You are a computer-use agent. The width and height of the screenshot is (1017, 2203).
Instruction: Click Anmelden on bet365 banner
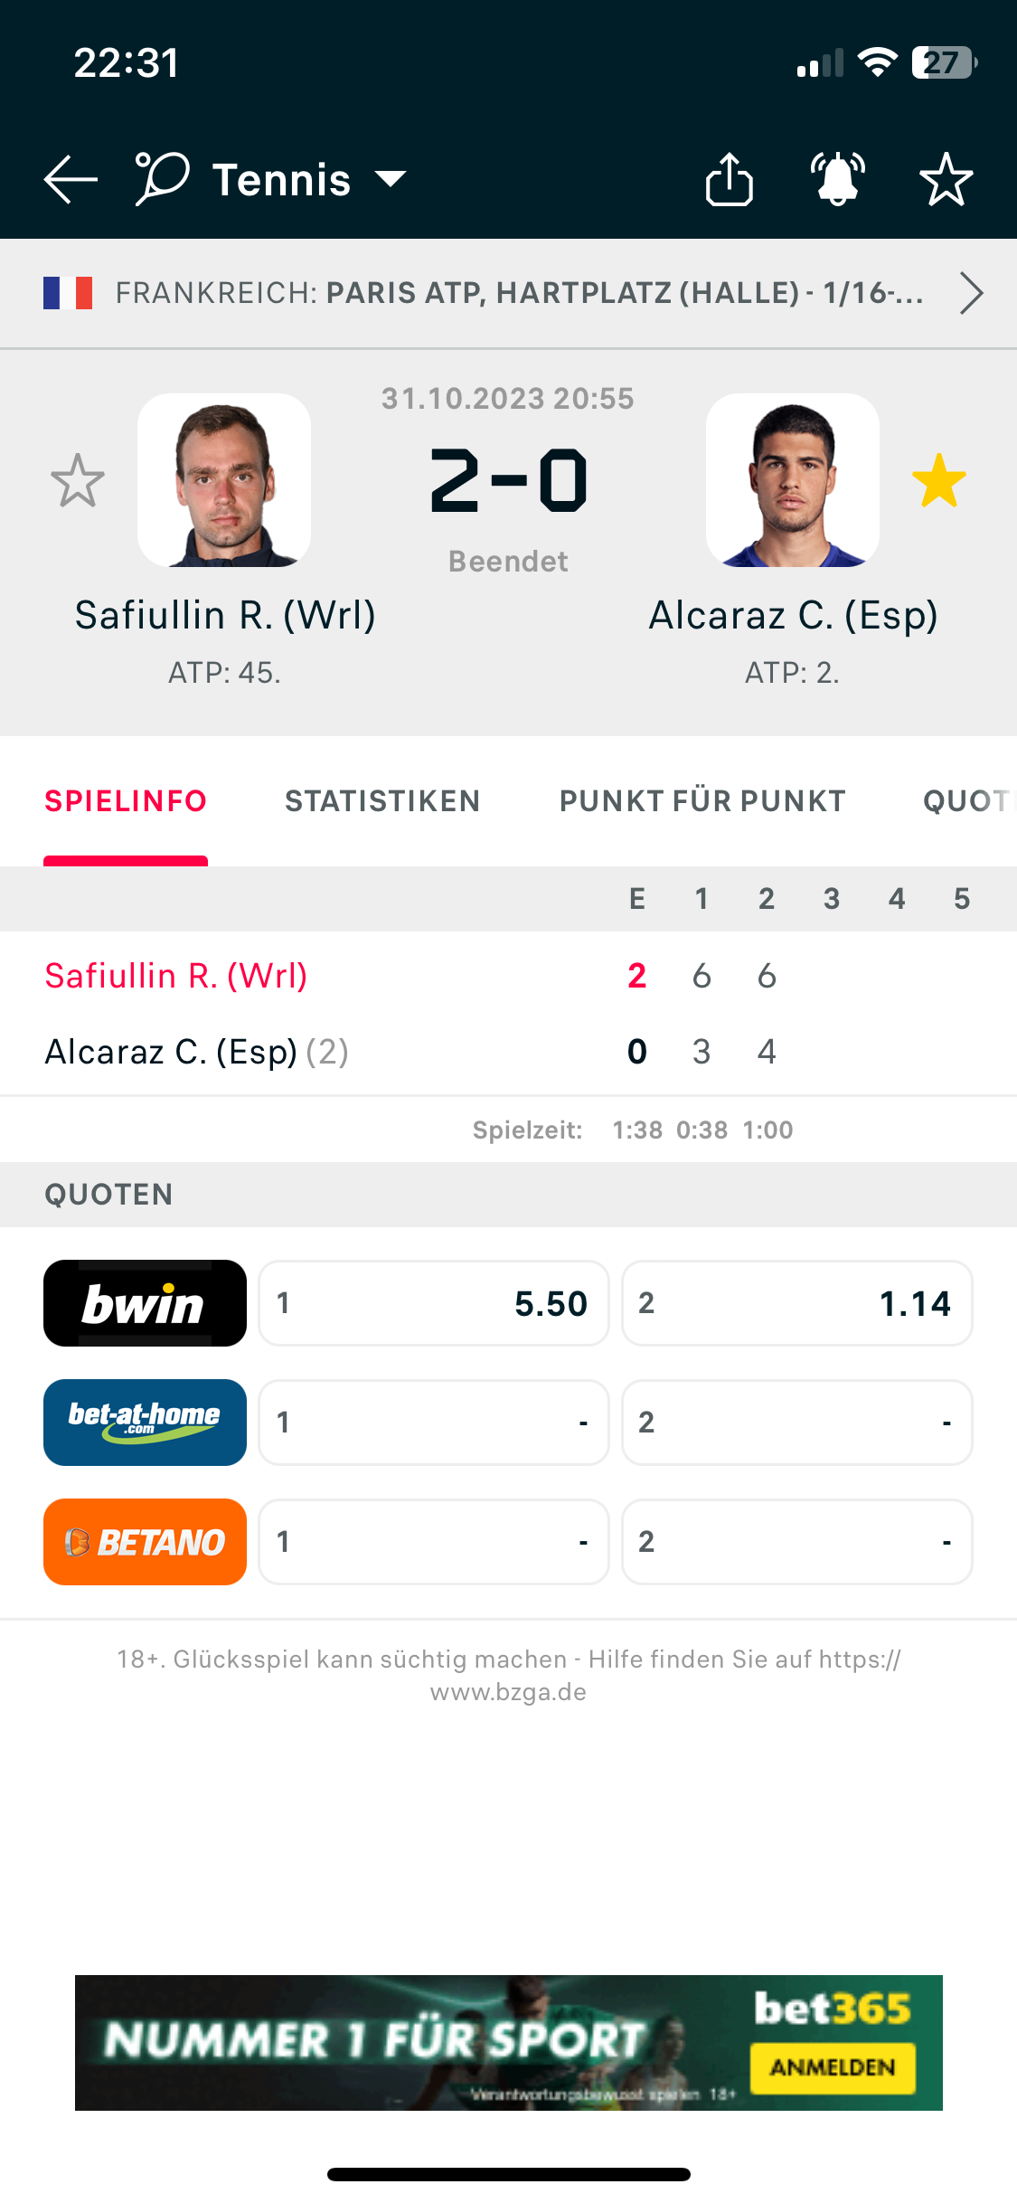(832, 2067)
